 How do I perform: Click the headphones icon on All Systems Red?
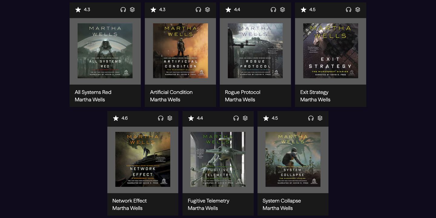click(x=123, y=10)
